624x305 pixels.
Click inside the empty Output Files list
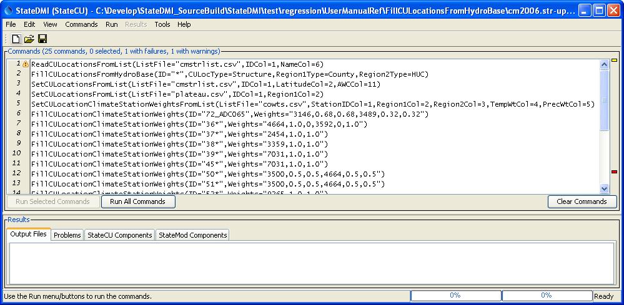click(x=312, y=263)
